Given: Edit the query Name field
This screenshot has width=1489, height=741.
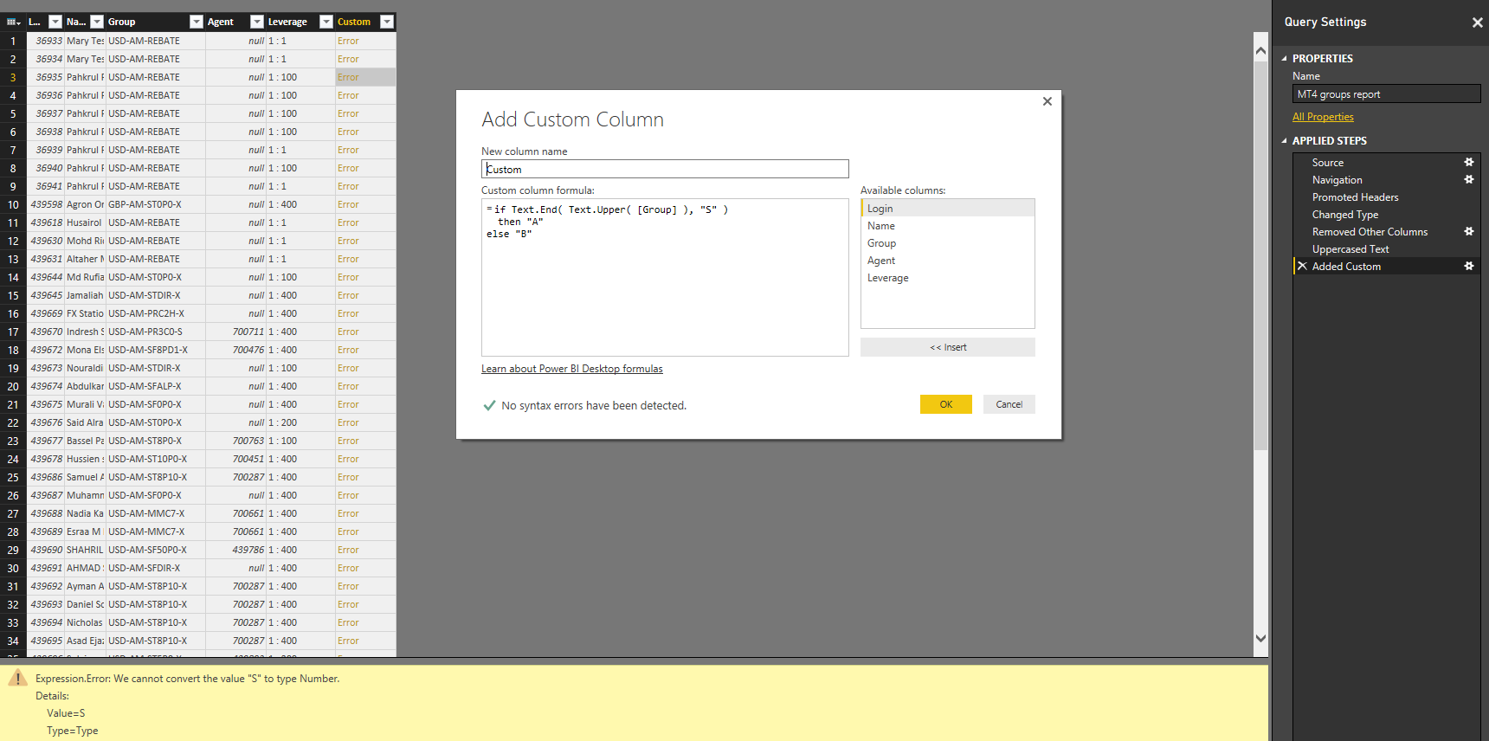Looking at the screenshot, I should pos(1387,94).
